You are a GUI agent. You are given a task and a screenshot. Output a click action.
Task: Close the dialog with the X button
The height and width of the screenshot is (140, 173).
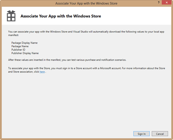pos(166,2)
